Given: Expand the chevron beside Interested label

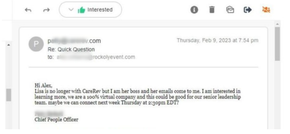Looking at the screenshot, I should coord(71,10).
